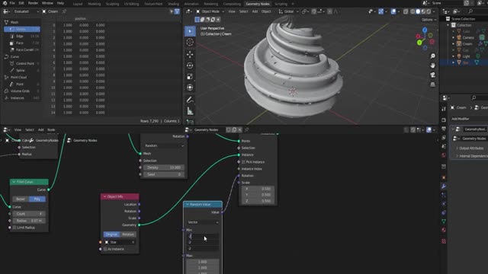Select Bezier mode in Fillet Curve node

(x=21, y=199)
